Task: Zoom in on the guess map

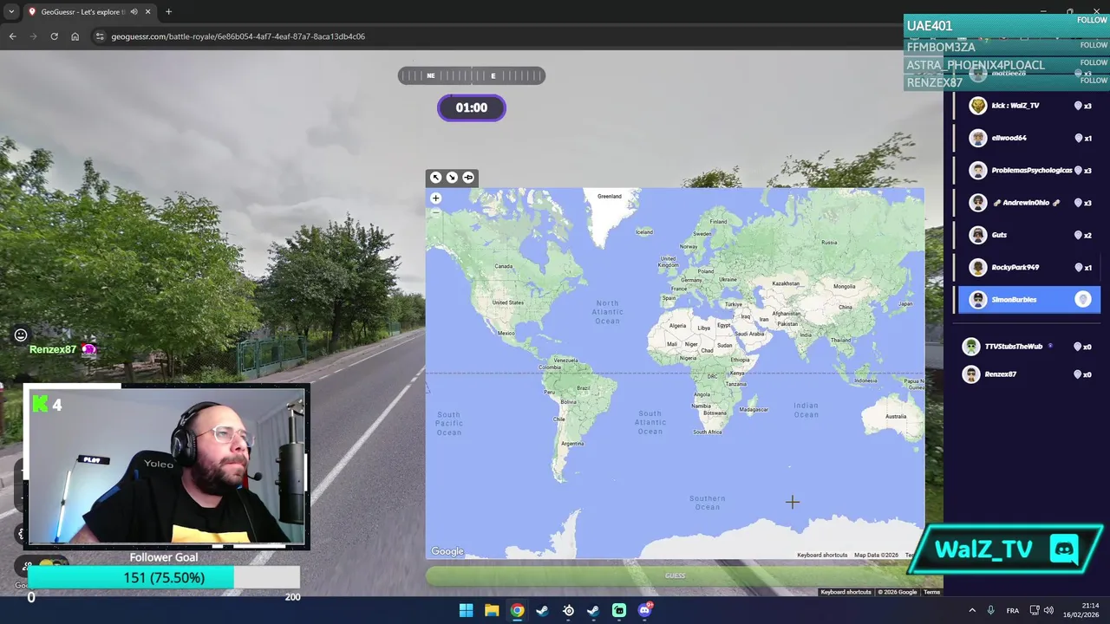Action: [436, 198]
